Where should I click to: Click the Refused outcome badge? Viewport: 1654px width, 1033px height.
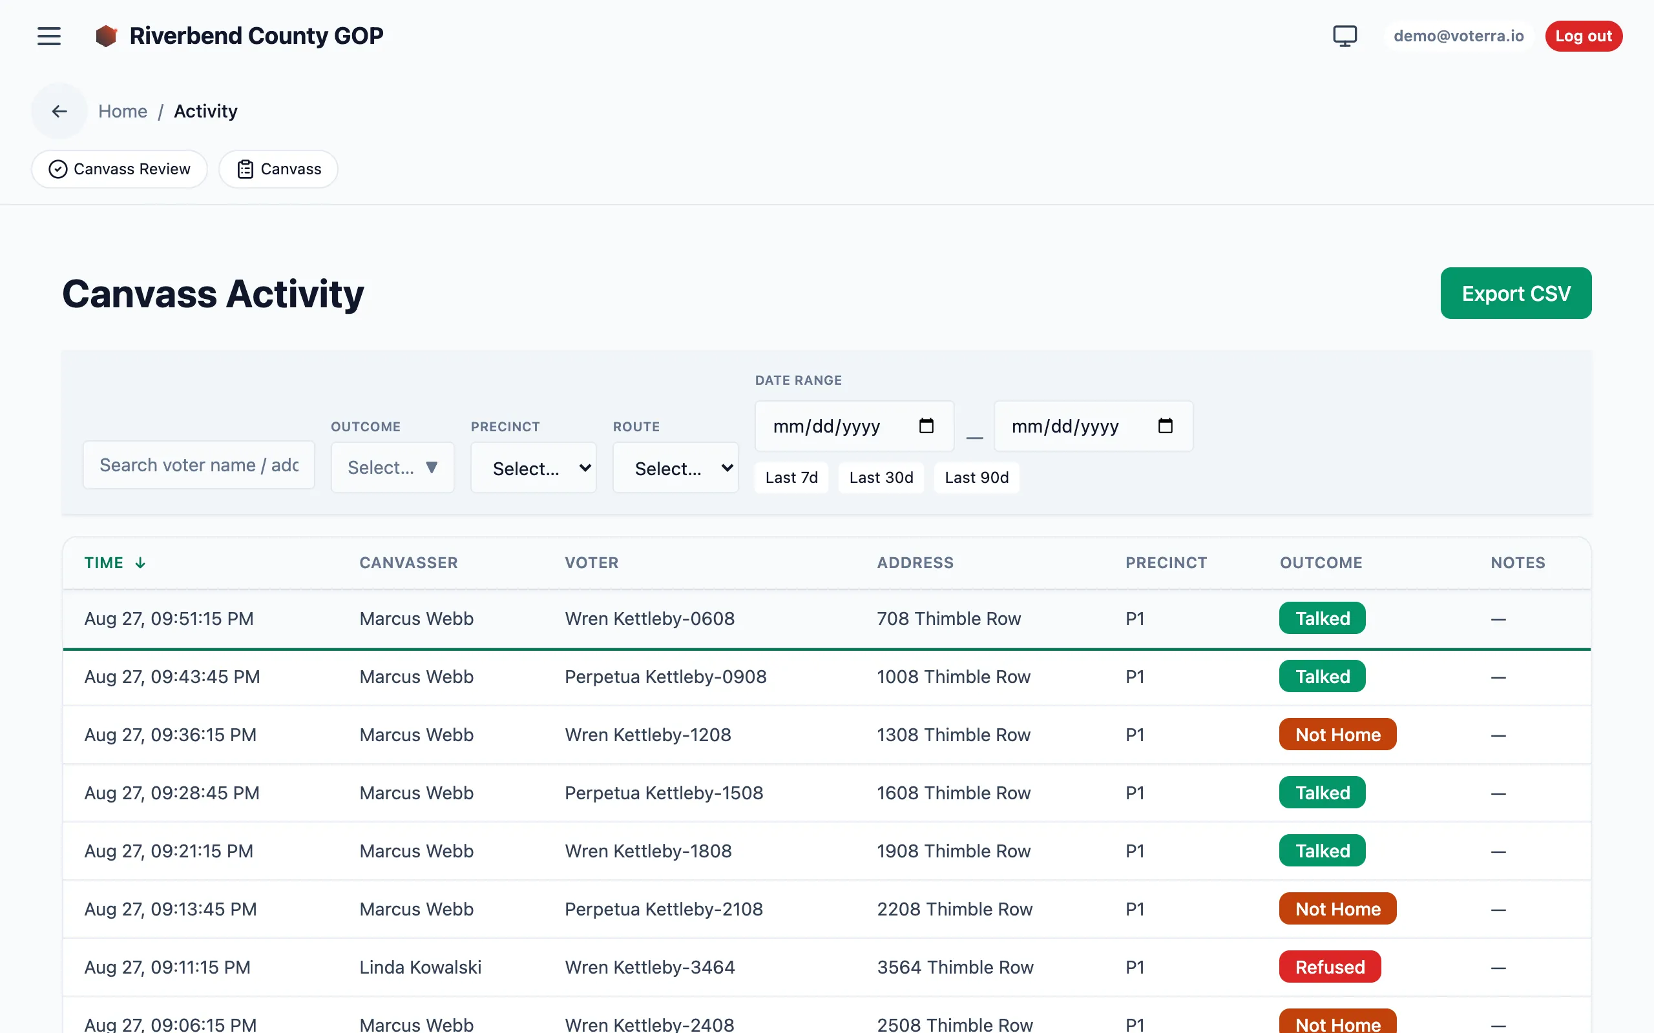[x=1330, y=967]
